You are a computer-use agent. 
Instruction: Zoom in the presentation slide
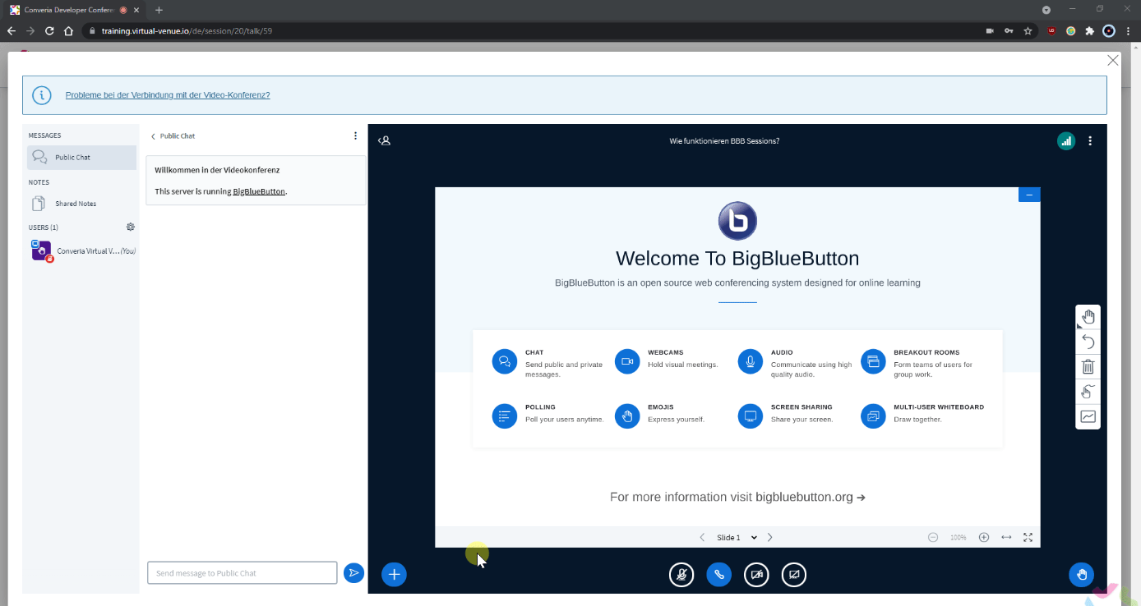click(x=984, y=538)
